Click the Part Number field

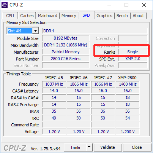[x=66, y=59]
